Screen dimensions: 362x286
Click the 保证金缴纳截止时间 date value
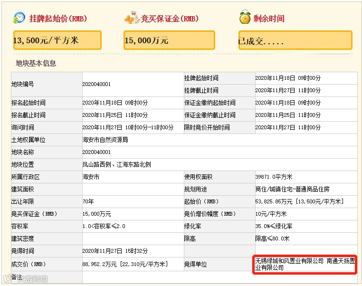pos(288,115)
